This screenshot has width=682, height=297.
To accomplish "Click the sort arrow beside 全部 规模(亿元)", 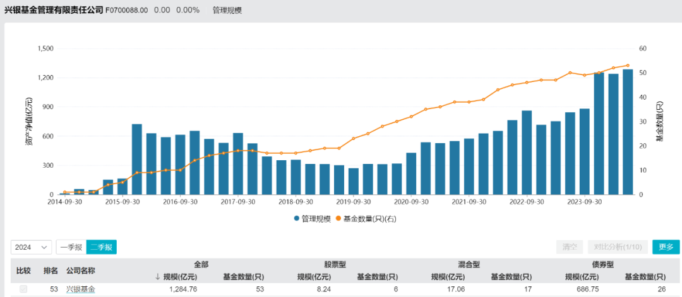I will tap(158, 277).
